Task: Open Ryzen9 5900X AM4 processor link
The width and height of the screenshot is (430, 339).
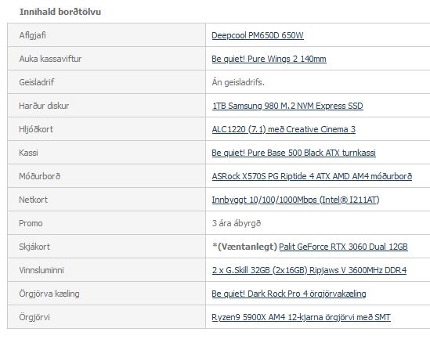Action: (301, 317)
